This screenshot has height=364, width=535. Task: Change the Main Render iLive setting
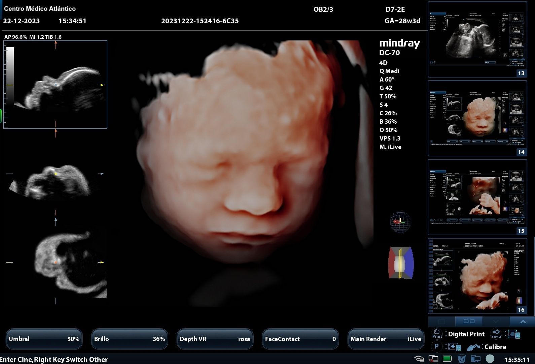[x=386, y=339]
